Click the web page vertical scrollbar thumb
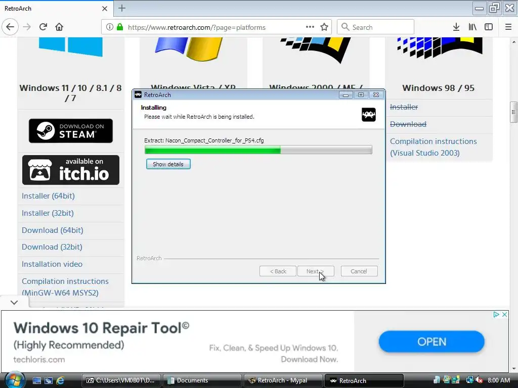This screenshot has width=518, height=388. pyautogui.click(x=513, y=112)
